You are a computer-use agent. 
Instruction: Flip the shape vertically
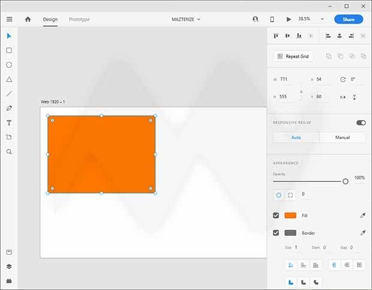click(355, 97)
